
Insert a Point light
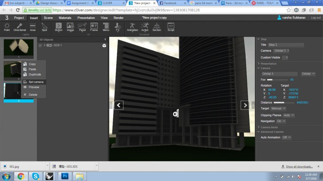7,27
